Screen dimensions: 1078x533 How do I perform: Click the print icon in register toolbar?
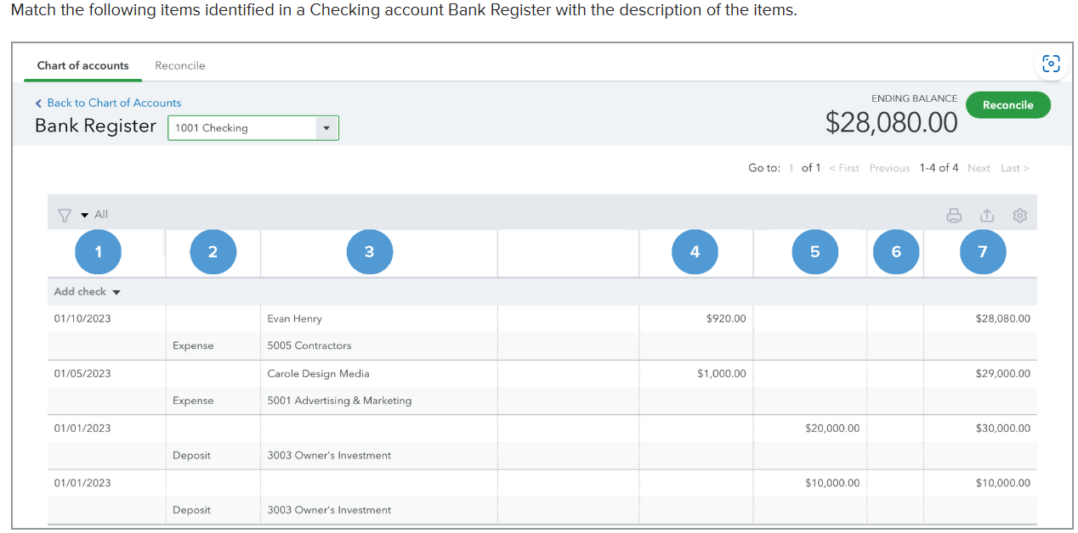(954, 216)
